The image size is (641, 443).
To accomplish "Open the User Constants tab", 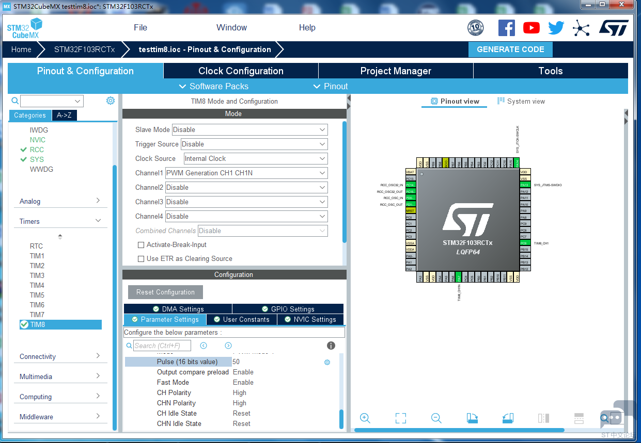I will coord(241,319).
